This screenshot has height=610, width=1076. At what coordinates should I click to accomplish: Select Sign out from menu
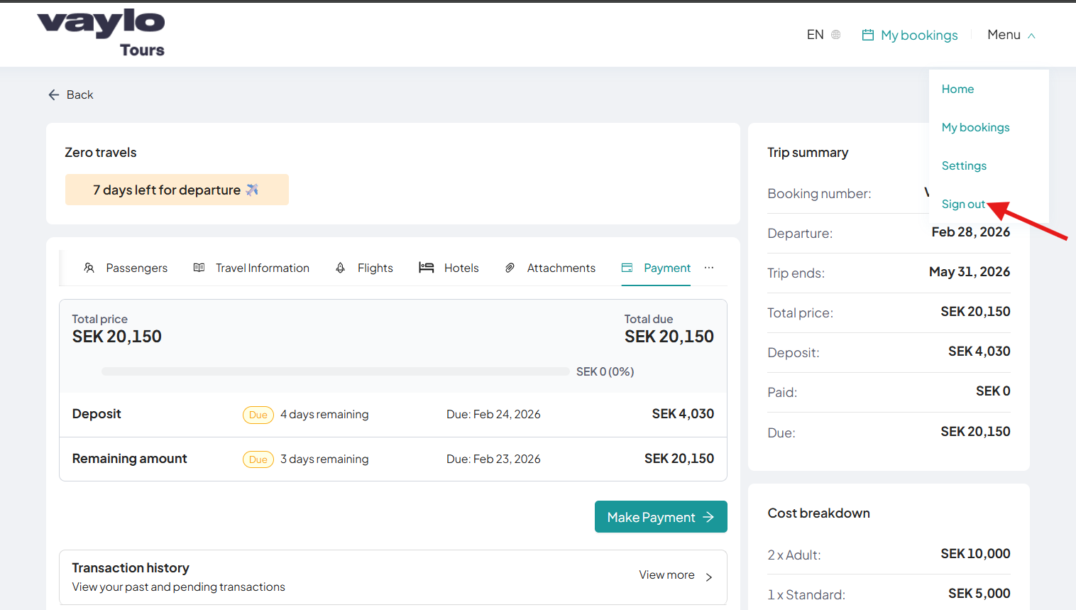coord(962,204)
